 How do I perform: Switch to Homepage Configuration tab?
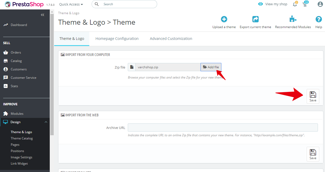(117, 39)
